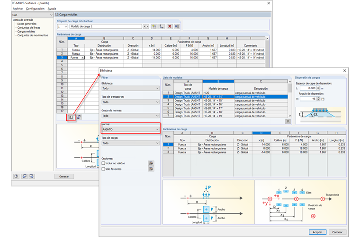Save load model to library disk icon
The width and height of the screenshot is (360, 237).
tap(79, 117)
